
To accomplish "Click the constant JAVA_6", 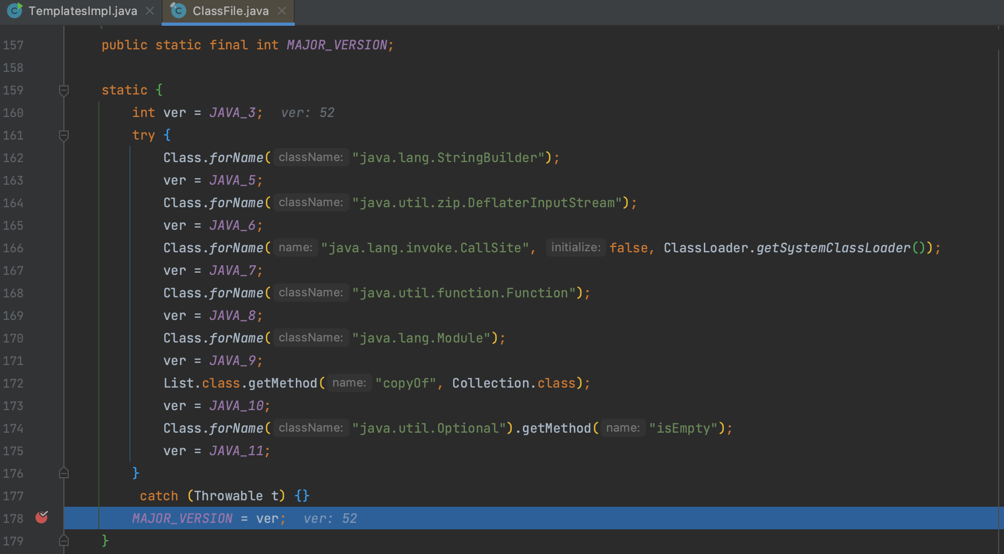I will point(232,225).
